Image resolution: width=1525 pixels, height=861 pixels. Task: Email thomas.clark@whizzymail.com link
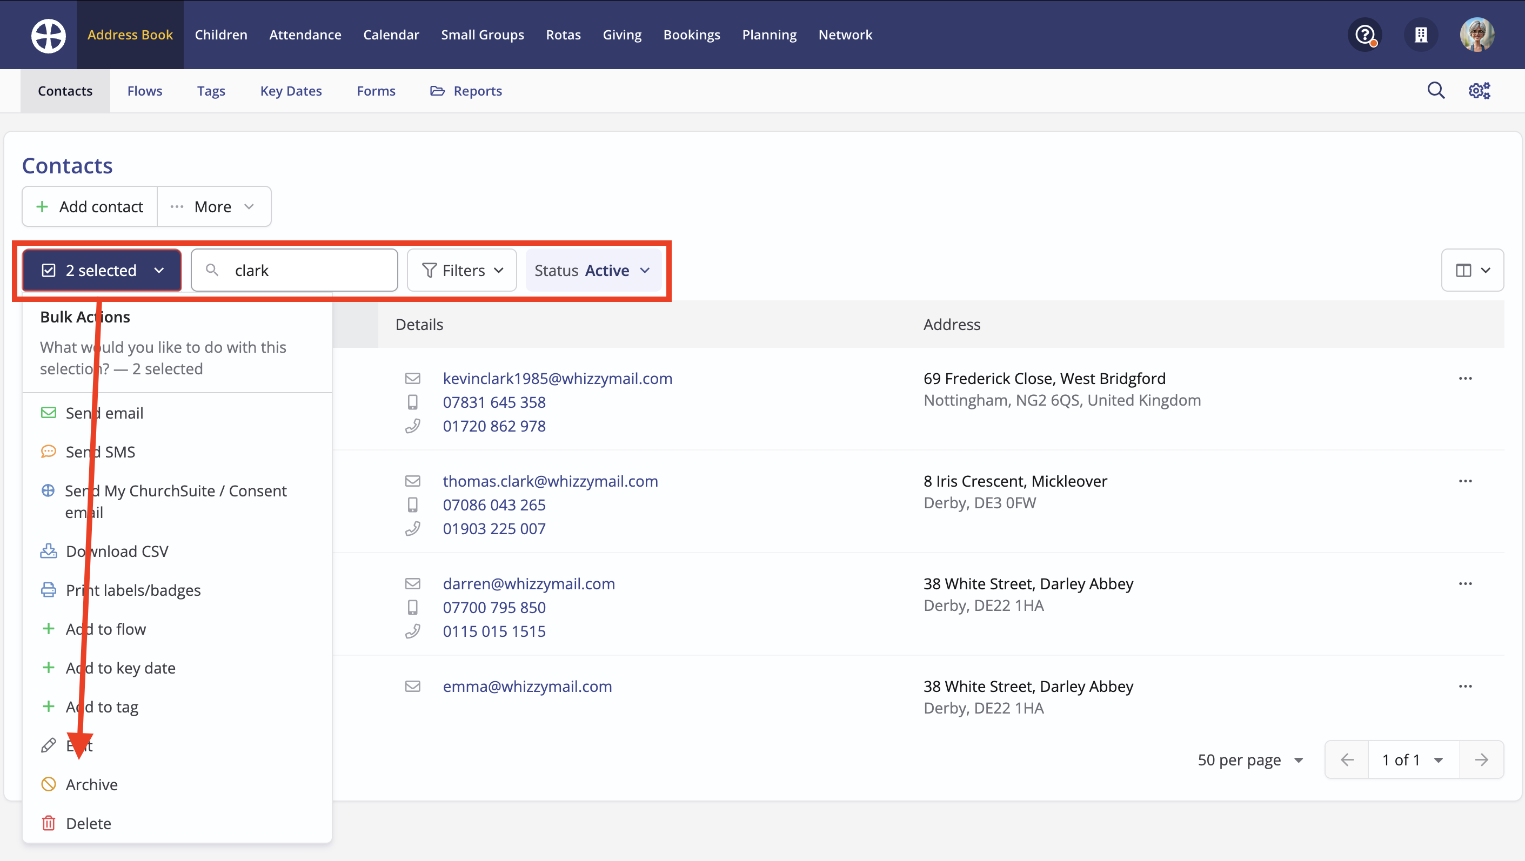(x=550, y=481)
